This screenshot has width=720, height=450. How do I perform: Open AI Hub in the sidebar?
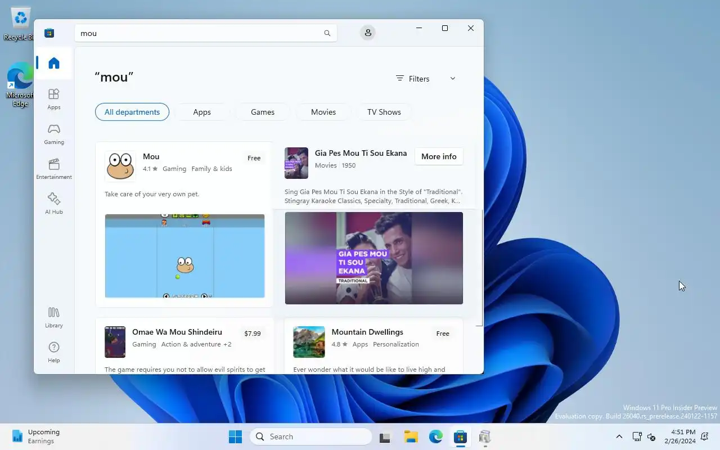pyautogui.click(x=54, y=204)
